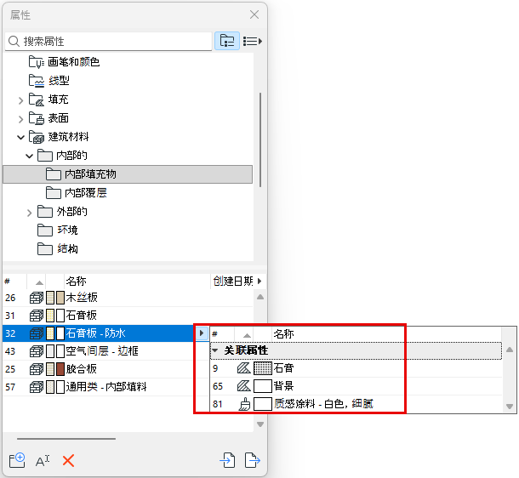The image size is (519, 478).
Task: Create a new folder with the folder-plus icon
Action: (x=17, y=460)
